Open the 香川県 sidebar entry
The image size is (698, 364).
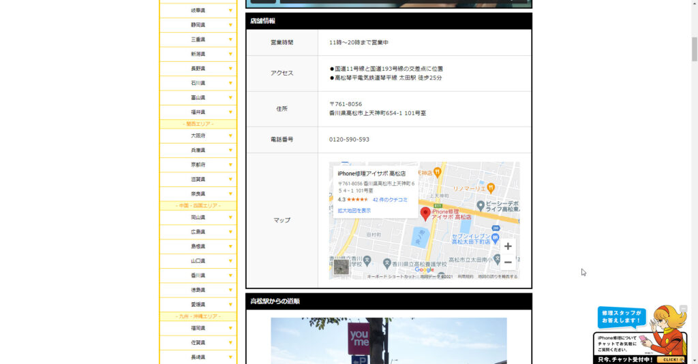pos(198,275)
